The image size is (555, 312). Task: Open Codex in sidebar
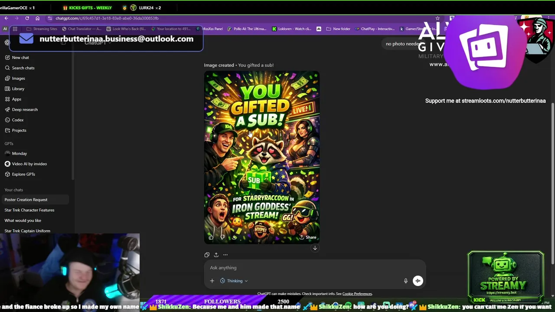pos(17,120)
